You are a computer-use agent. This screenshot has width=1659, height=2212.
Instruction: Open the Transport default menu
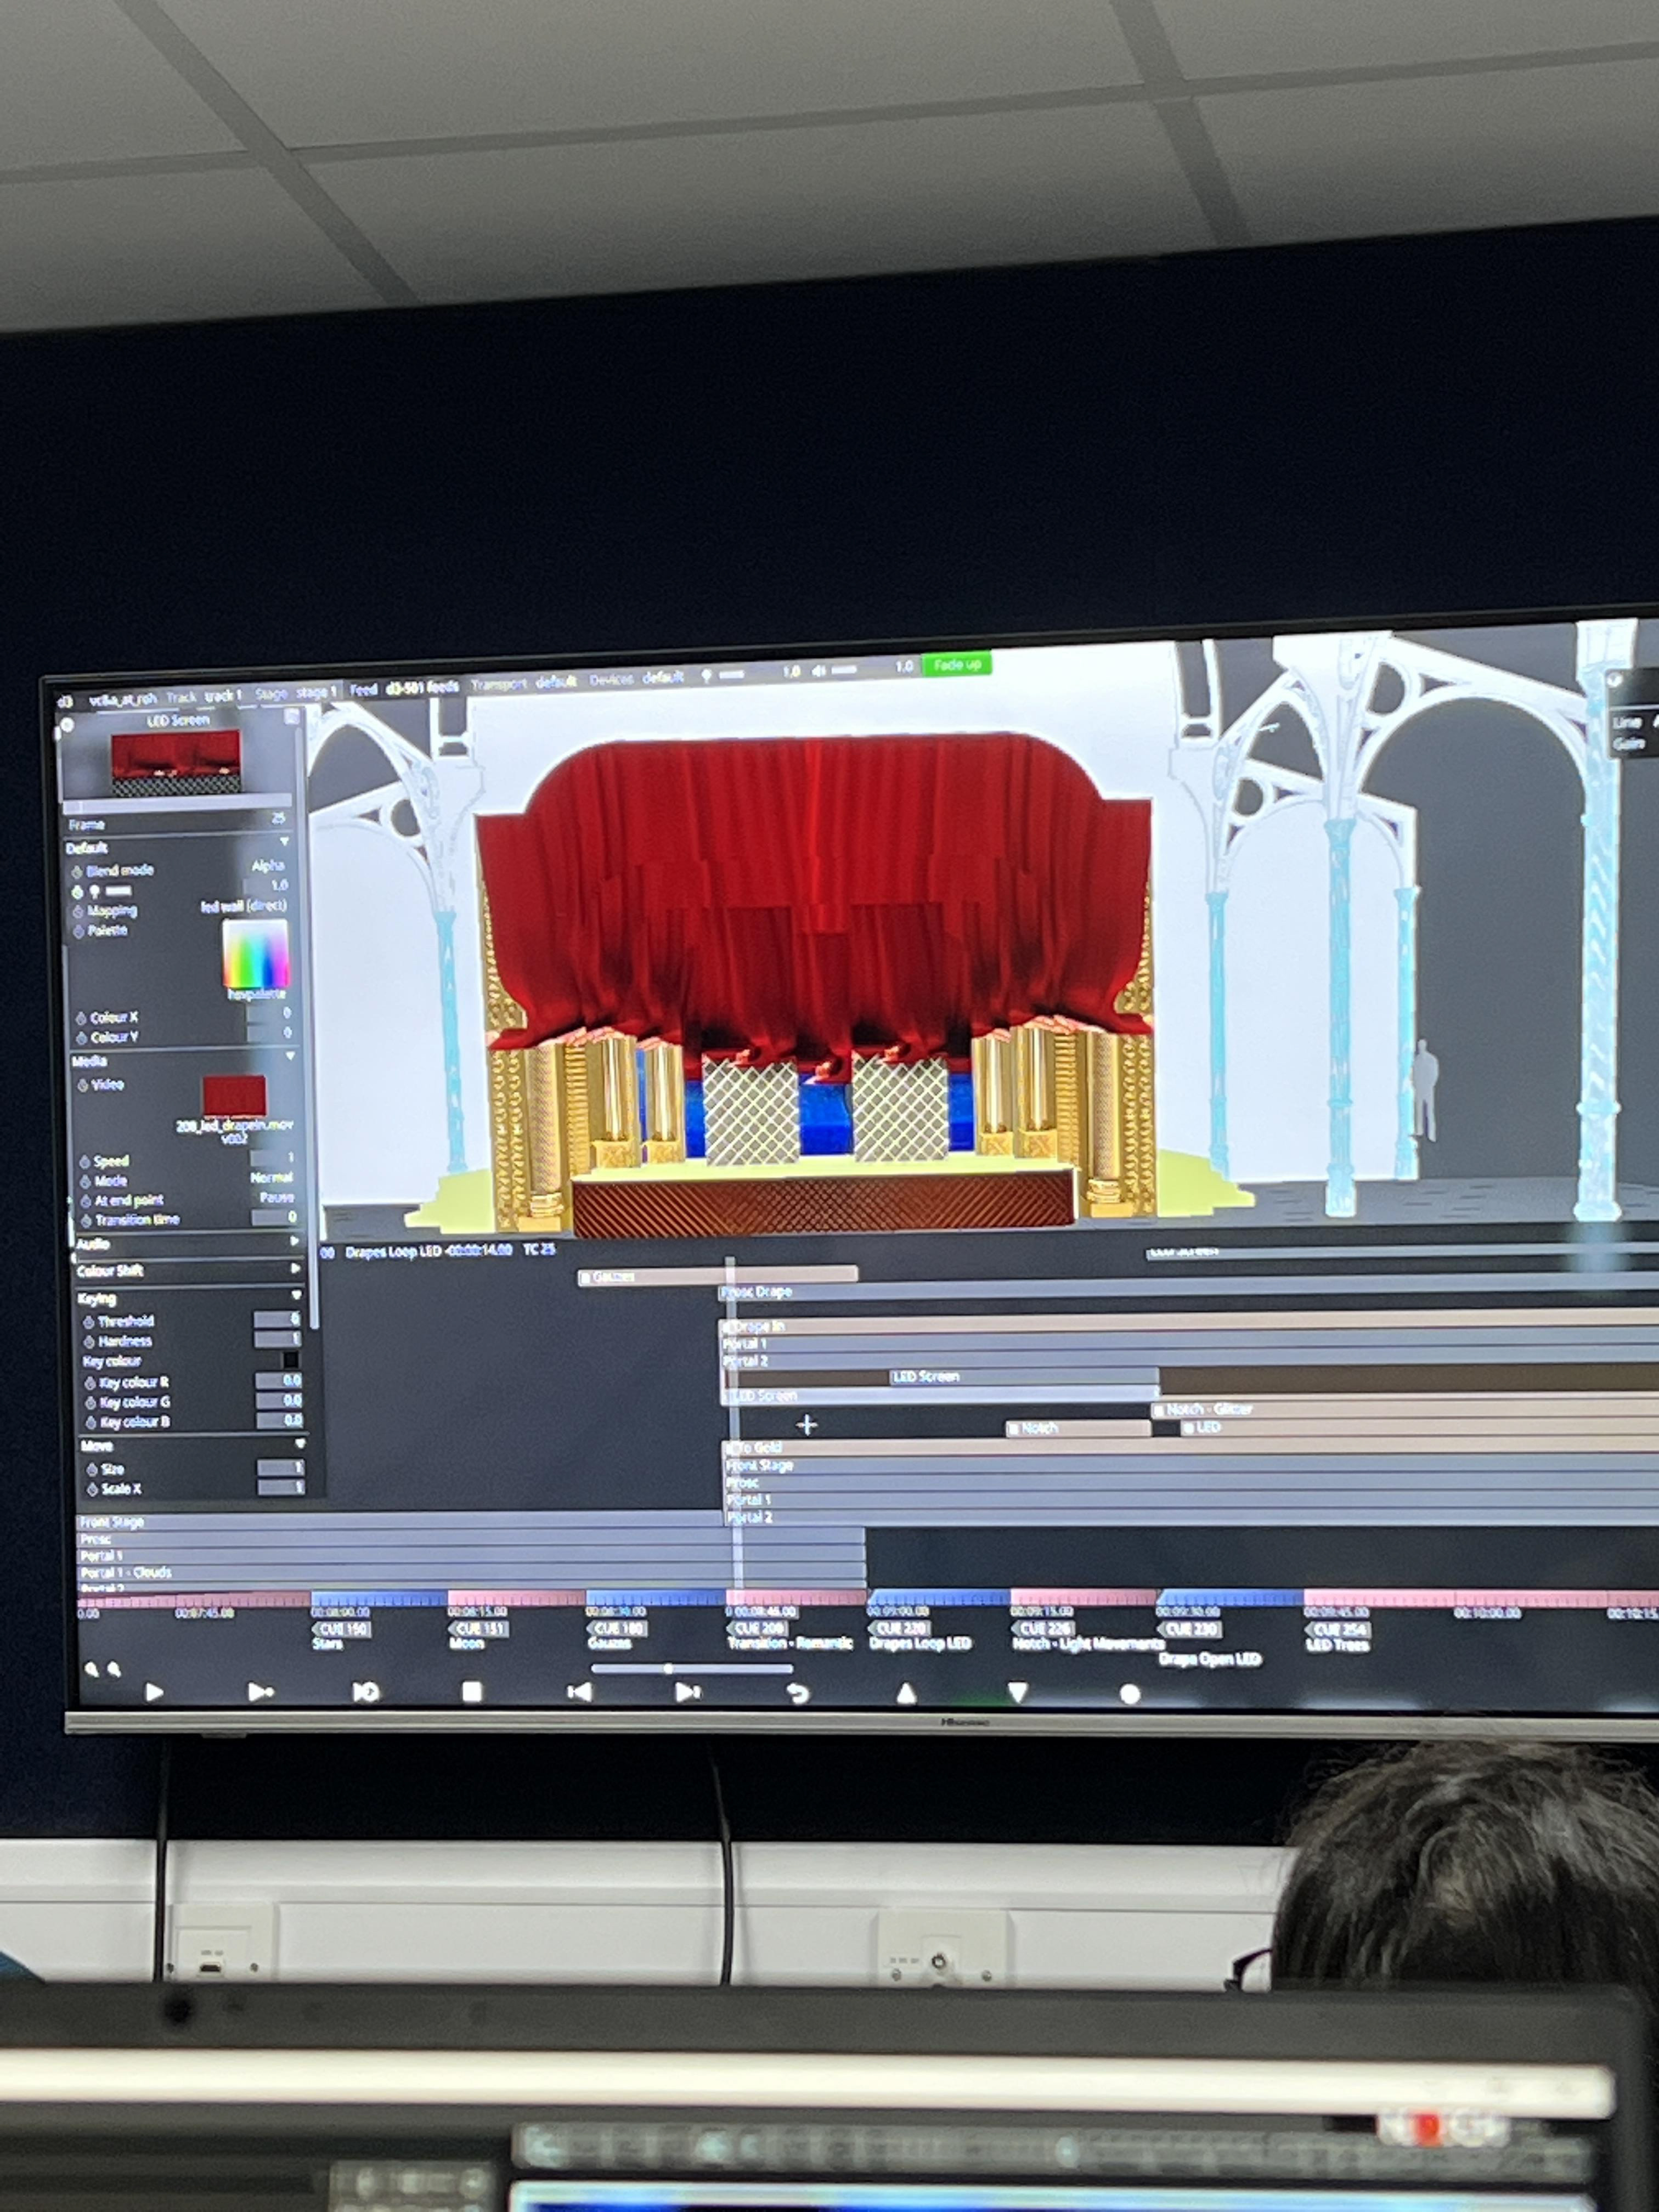coord(523,683)
